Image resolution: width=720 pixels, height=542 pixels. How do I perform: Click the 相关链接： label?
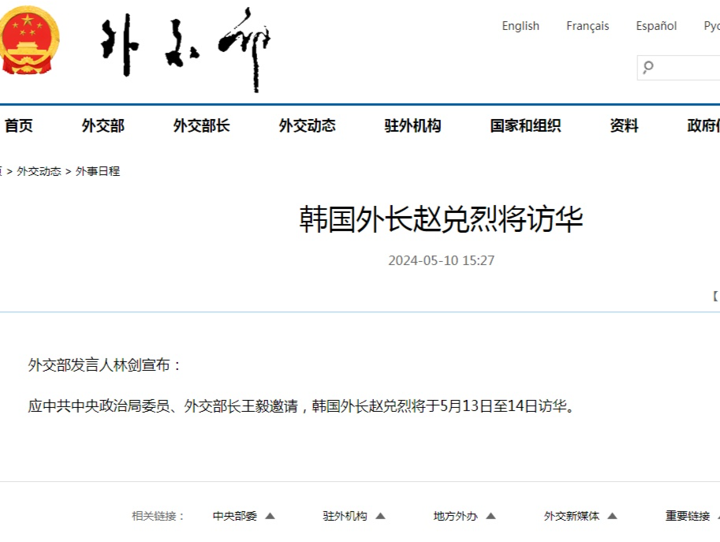pos(158,516)
